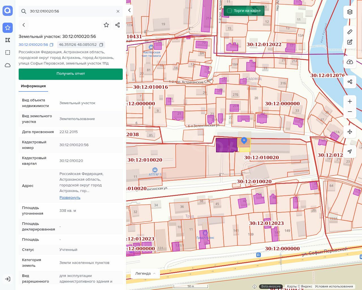Add parcel to favorites with star
362x290 pixels.
point(106,25)
